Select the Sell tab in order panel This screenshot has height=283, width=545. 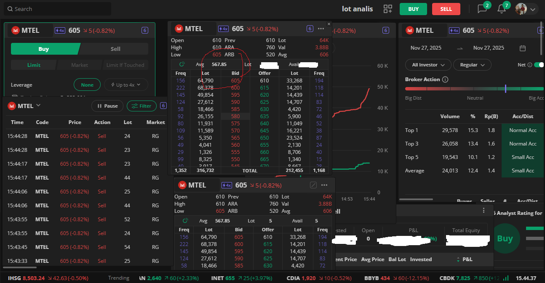click(115, 49)
